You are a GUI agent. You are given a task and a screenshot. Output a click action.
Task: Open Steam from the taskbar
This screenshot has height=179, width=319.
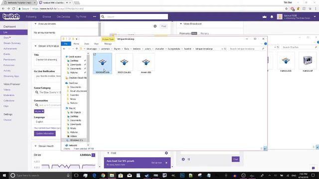click(147, 176)
